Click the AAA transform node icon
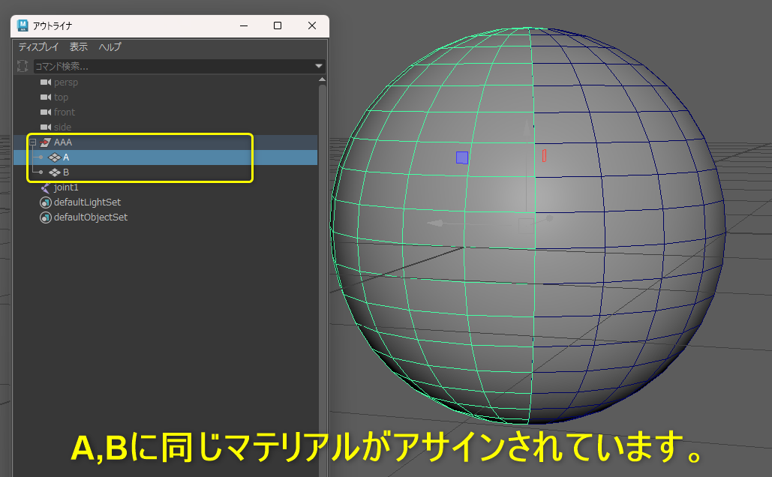The image size is (772, 477). point(45,142)
